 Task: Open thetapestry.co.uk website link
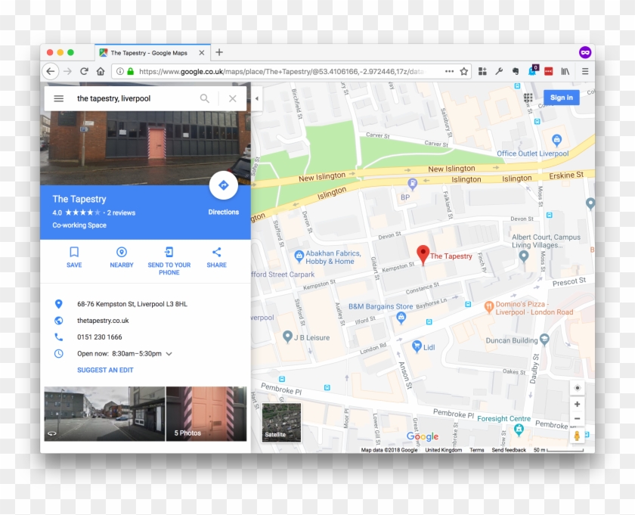[103, 321]
